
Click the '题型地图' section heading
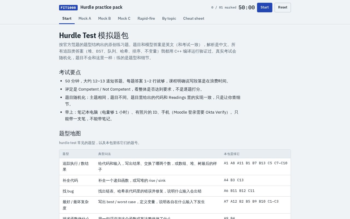pyautogui.click(x=70, y=133)
